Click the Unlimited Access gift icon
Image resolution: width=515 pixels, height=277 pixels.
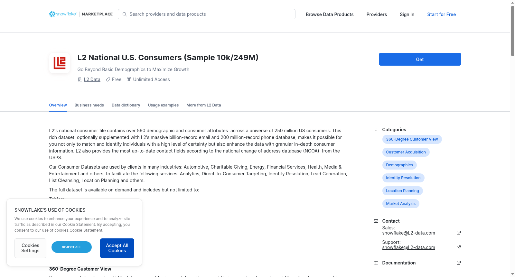coord(129,79)
